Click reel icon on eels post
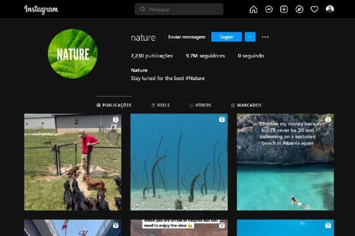The image size is (355, 236). (x=222, y=119)
